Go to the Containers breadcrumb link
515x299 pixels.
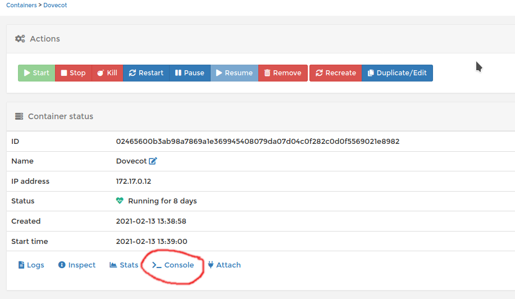[21, 5]
